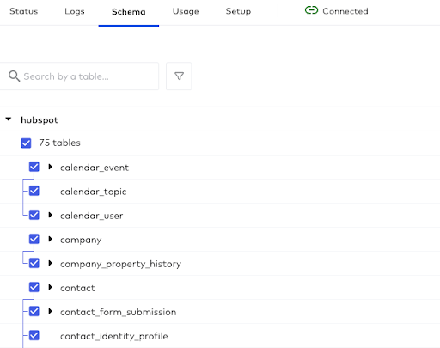Focus the Search by a table field

(79, 76)
